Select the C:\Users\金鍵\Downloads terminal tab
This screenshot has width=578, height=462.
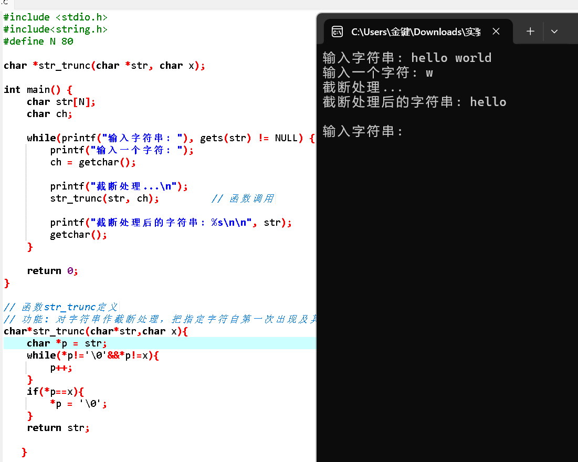(x=415, y=31)
